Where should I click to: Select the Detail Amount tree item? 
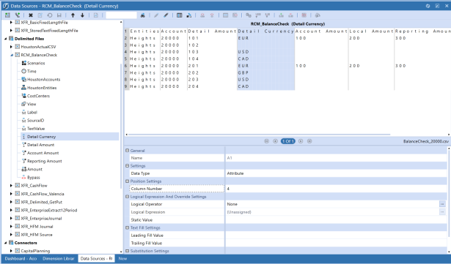click(40, 145)
